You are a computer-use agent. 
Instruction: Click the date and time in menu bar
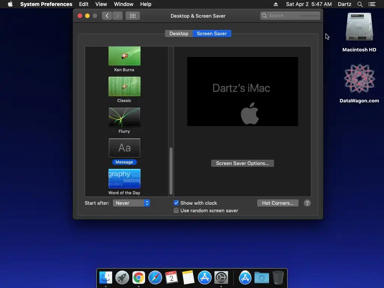(x=309, y=4)
